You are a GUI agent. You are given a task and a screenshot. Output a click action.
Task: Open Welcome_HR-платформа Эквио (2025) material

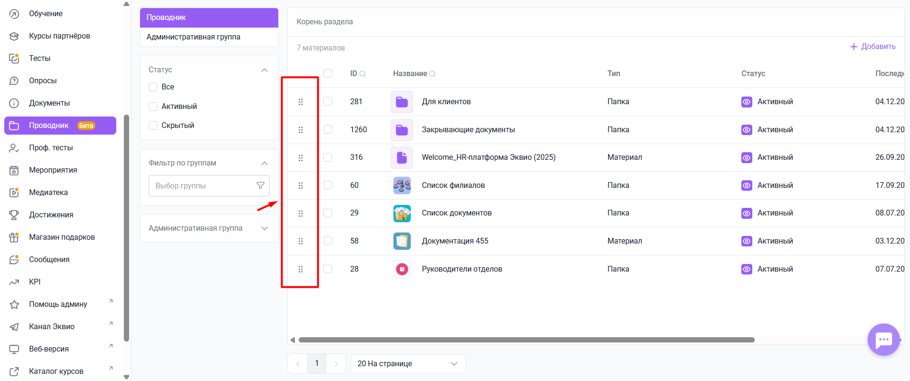point(488,157)
